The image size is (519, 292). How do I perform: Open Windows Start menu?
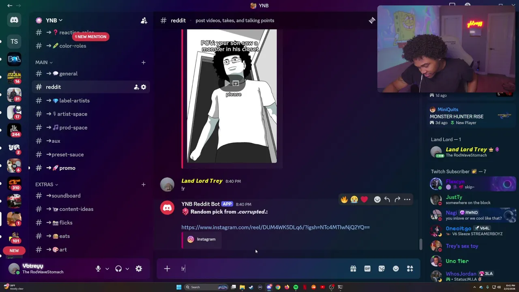coord(179,287)
